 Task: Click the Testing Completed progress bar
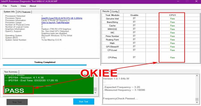[x=45, y=65]
